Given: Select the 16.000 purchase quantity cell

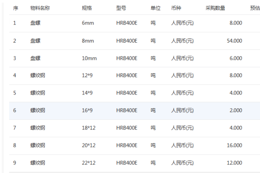Looking at the screenshot, I should pyautogui.click(x=235, y=145).
